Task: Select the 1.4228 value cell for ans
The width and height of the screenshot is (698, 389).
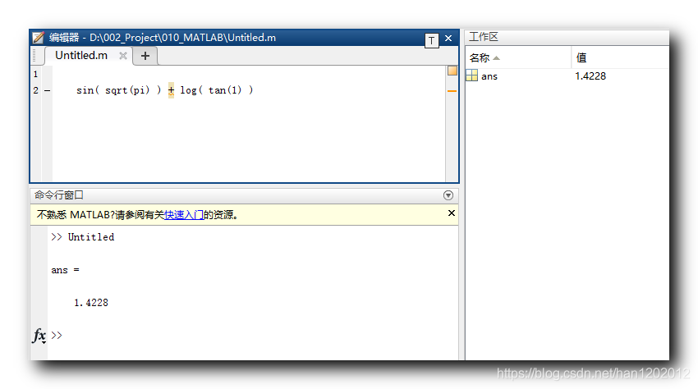Action: [x=590, y=76]
